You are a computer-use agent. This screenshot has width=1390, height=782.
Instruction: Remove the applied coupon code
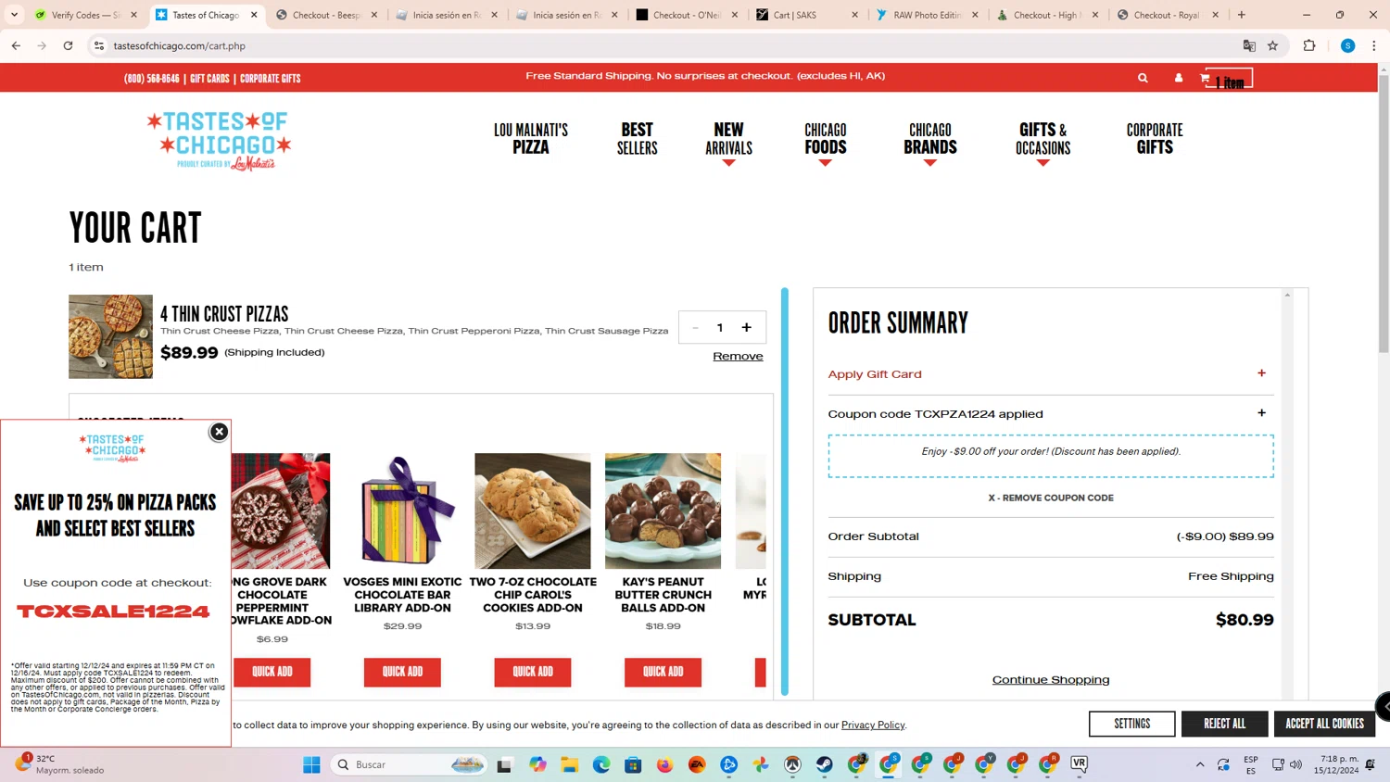pyautogui.click(x=1051, y=498)
